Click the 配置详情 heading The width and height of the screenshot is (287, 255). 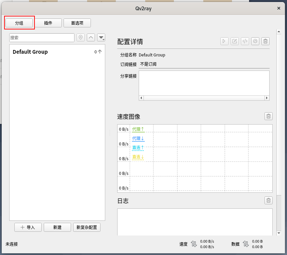coord(130,42)
